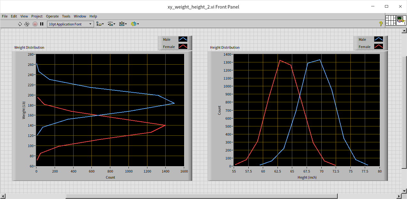Open Context Help via yellow question mark
Image resolution: width=407 pixels, height=199 pixels.
(380, 24)
